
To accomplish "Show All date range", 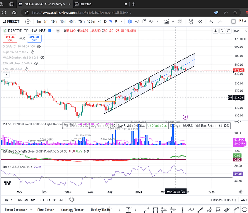I will point(62,200).
